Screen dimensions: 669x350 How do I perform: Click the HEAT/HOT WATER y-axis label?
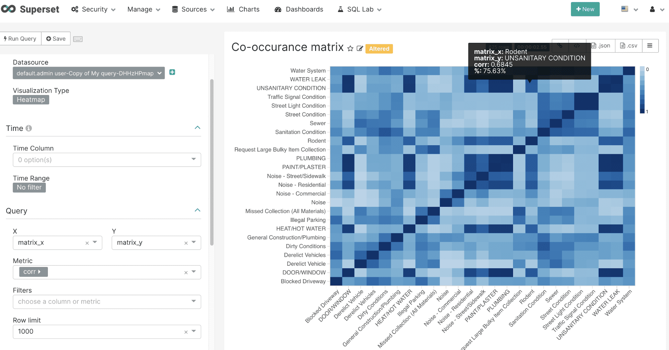(x=301, y=229)
